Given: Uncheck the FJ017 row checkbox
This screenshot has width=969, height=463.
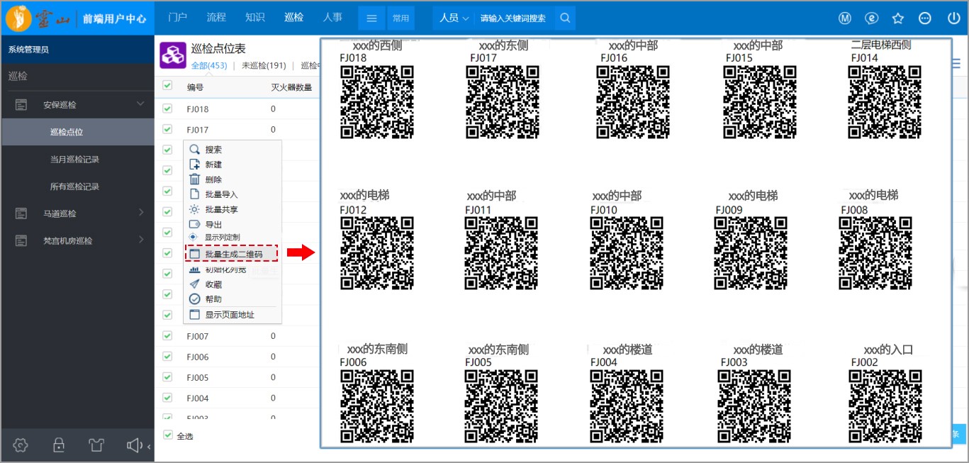Looking at the screenshot, I should [x=167, y=129].
